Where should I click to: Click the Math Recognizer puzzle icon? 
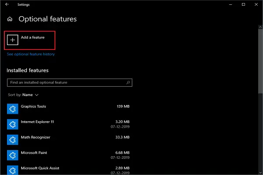pyautogui.click(x=13, y=140)
